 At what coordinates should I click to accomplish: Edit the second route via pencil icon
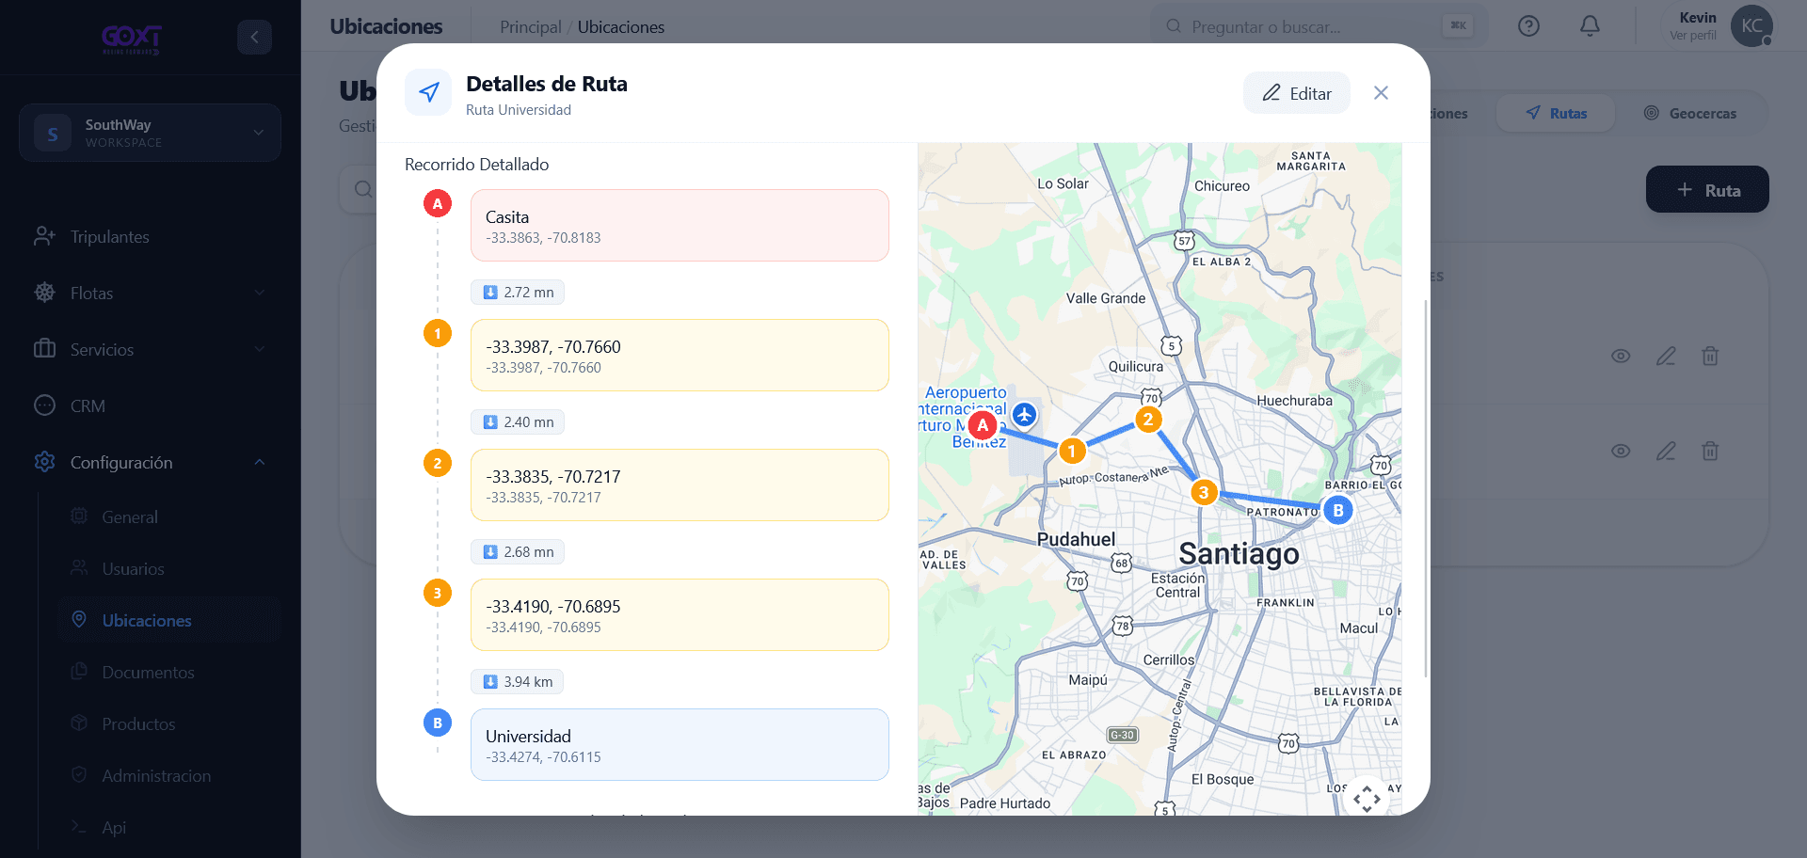coord(1666,452)
